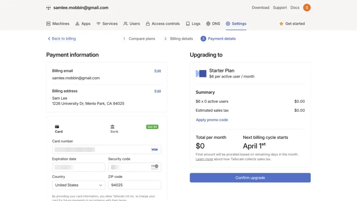Click the address line 1226 University Dr

pos(88,104)
